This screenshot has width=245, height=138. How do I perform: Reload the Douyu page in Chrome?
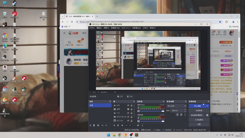click(72, 22)
